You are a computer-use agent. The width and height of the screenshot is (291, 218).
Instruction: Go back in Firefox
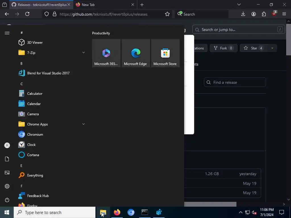(x=7, y=14)
